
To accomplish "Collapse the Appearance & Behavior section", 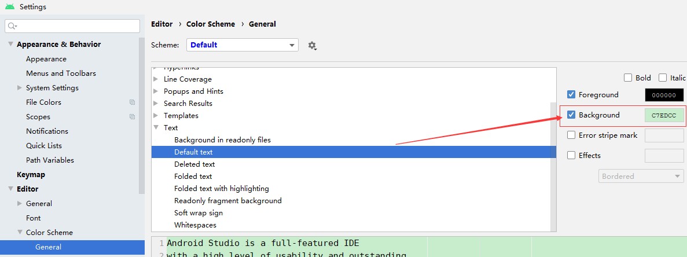I will coord(10,44).
